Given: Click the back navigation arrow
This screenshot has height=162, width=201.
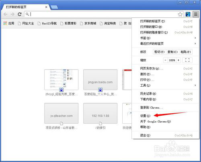Looking at the screenshot, I should (6, 14).
